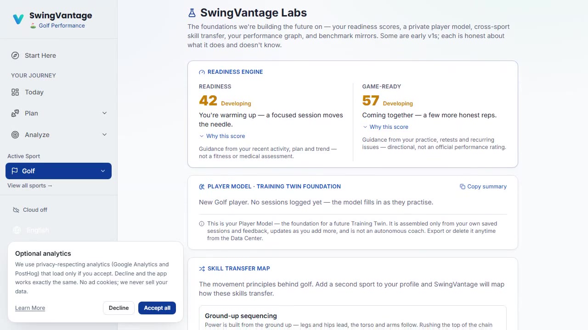Click the Player Model twin icon

[202, 187]
